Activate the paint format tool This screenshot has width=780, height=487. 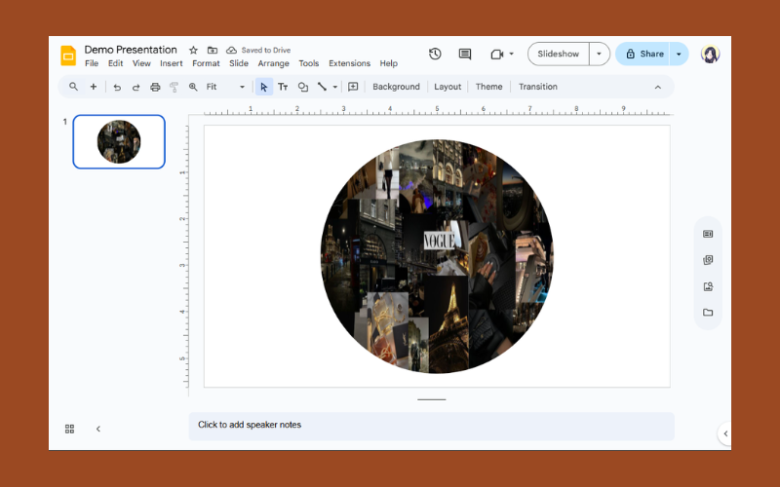tap(175, 87)
